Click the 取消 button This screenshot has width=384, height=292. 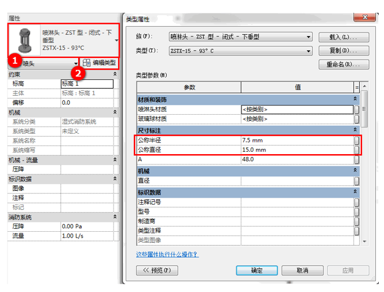click(302, 271)
